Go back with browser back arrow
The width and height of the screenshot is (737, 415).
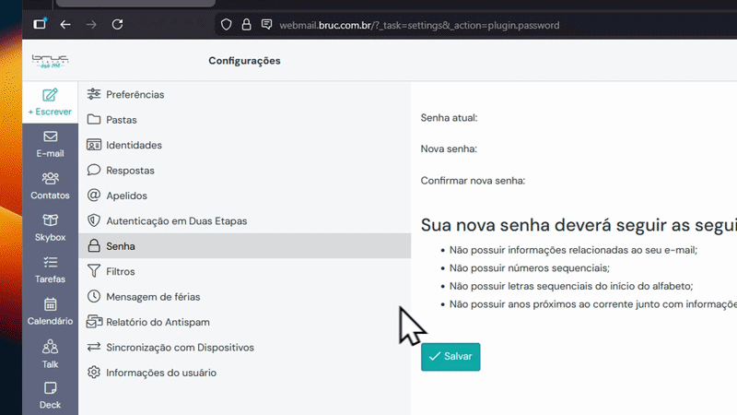point(65,25)
